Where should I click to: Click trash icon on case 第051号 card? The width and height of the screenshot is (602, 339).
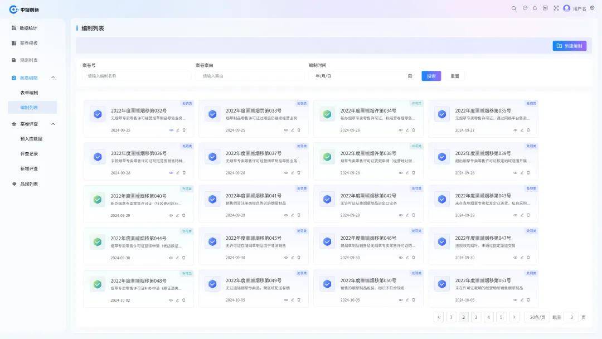pos(528,300)
